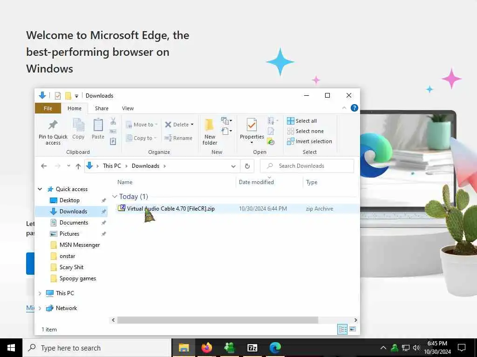Click Invert selection in ribbon
The height and width of the screenshot is (357, 477).
(309, 141)
